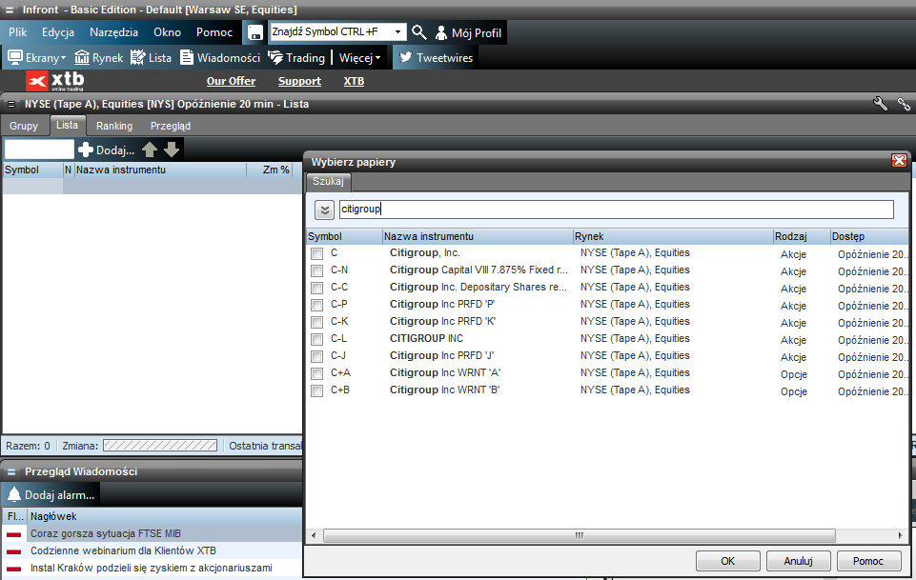Screen dimensions: 916x580
Task: Click the dialog's horizontal scrollbar thumb
Action: pyautogui.click(x=579, y=535)
